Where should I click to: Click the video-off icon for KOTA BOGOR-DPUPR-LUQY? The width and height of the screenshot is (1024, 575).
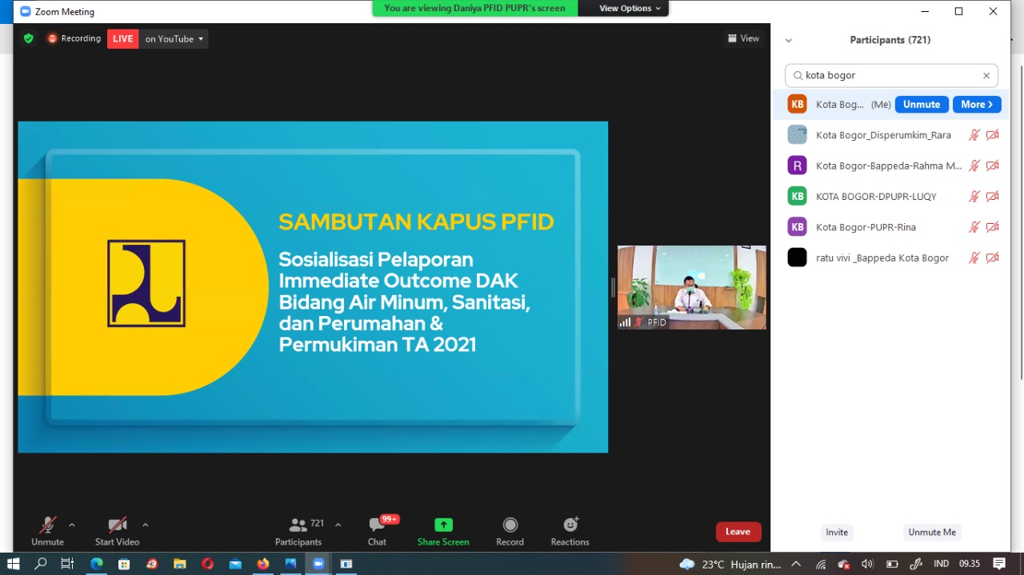[993, 196]
